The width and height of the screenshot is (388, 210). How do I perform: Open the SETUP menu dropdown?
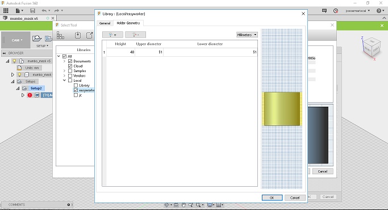42,46
